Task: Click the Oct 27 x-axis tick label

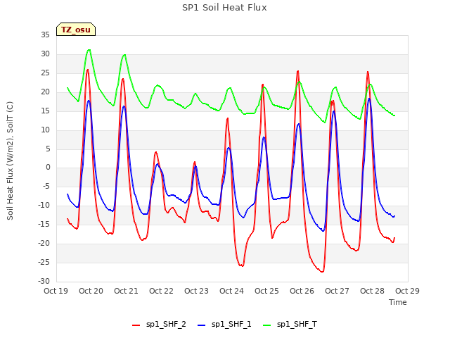Action: point(337,291)
